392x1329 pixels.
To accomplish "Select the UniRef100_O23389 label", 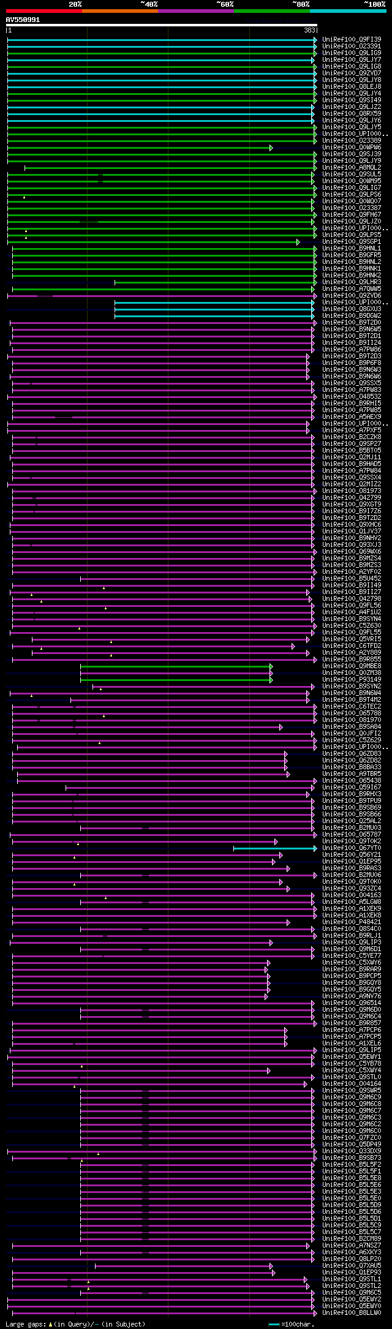I will [352, 141].
